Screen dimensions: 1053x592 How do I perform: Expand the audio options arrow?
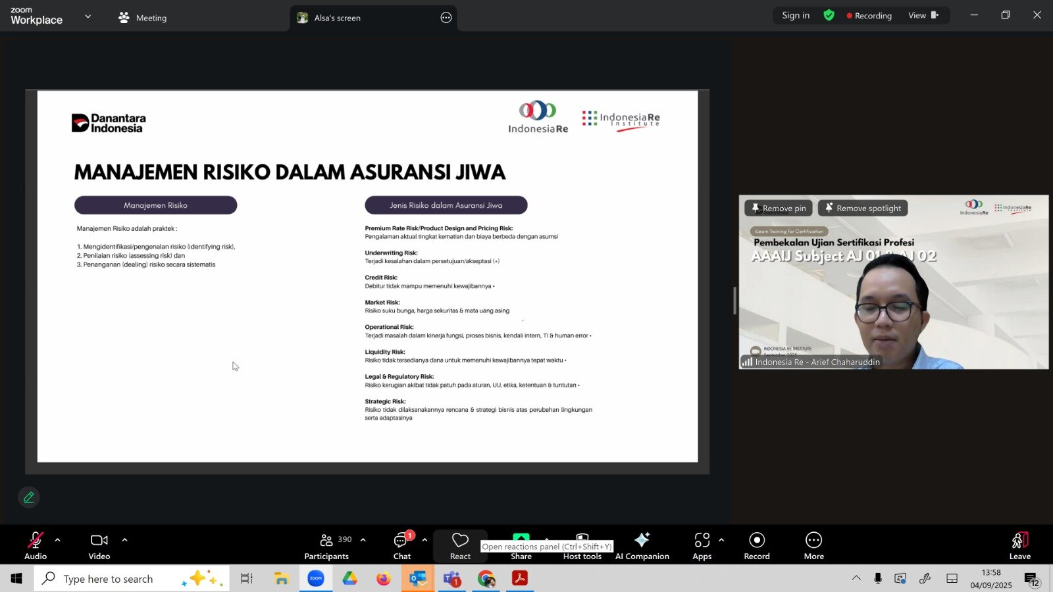tap(57, 540)
